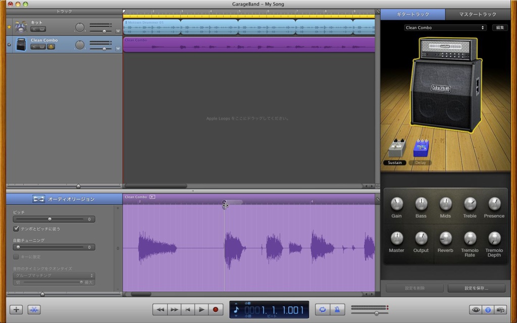
Task: Start playback with the play button
Action: [201, 309]
